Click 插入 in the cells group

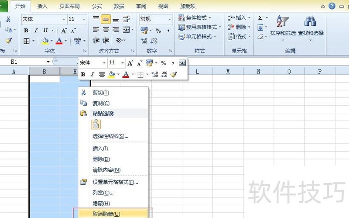[x=239, y=18]
